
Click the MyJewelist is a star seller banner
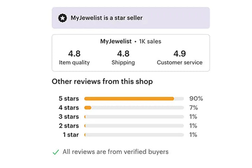click(x=131, y=18)
